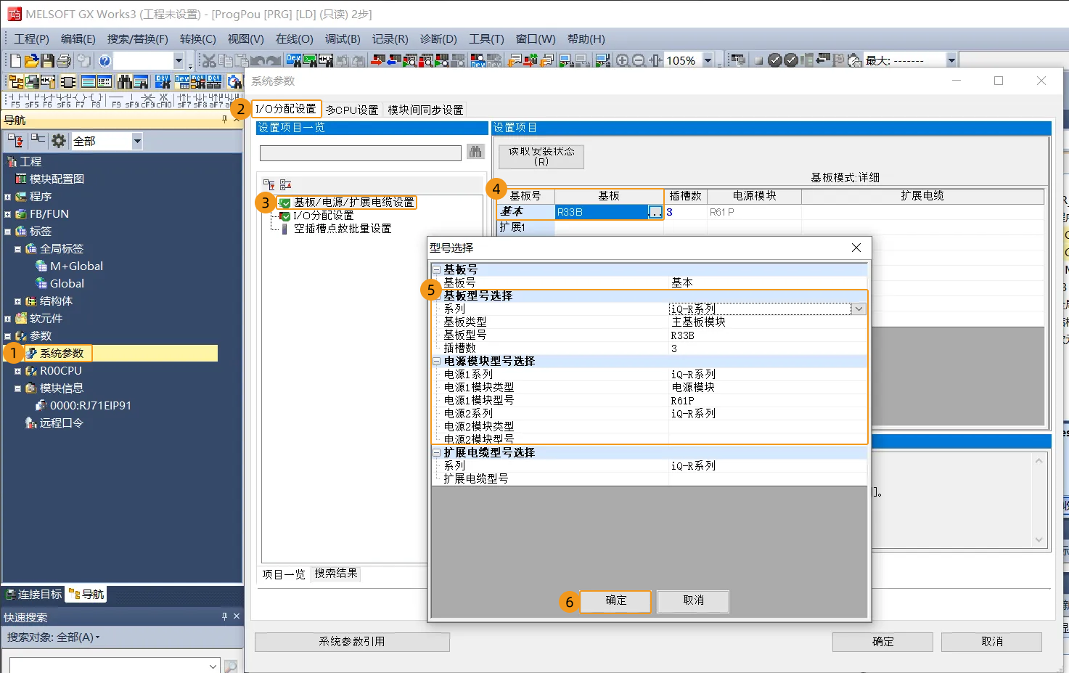Collapse the 模块信息 tree node
This screenshot has height=673, width=1069.
[x=17, y=388]
